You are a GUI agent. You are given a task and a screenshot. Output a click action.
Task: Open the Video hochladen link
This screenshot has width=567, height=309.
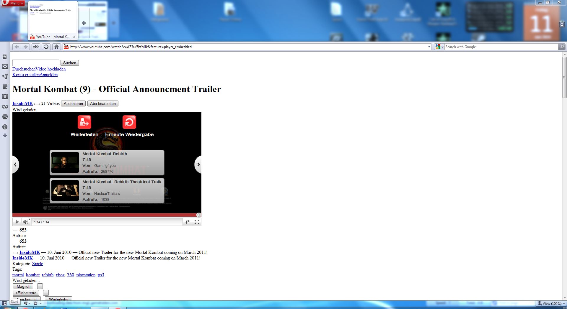pos(50,69)
